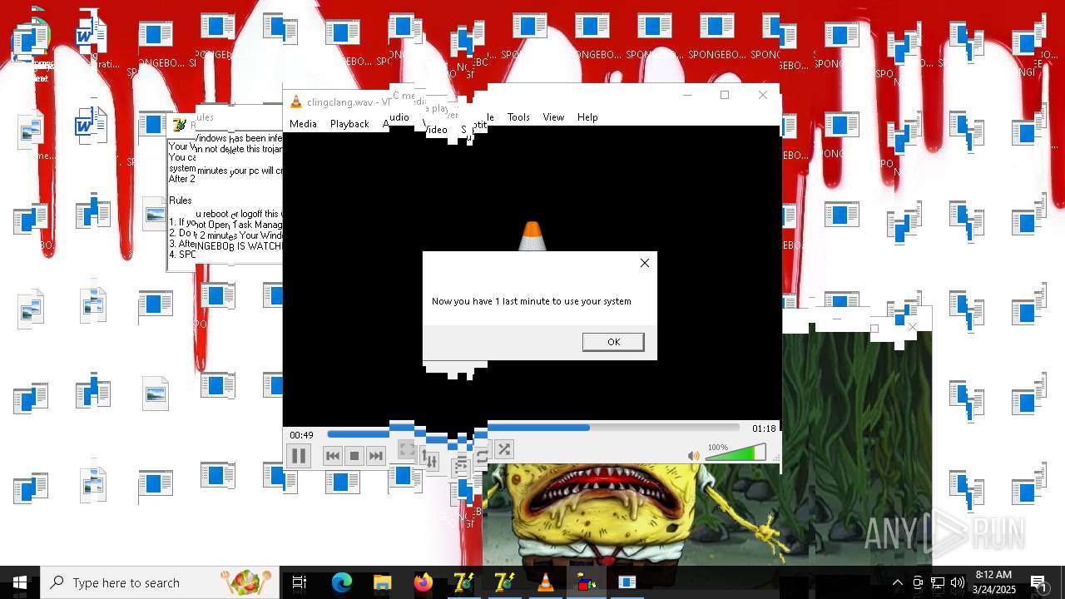Mute audio with VLC speaker icon
The width and height of the screenshot is (1065, 599).
coord(694,456)
